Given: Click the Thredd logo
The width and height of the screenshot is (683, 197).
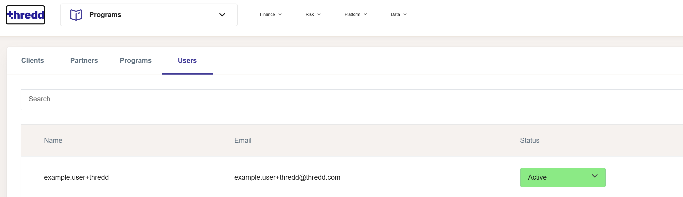Looking at the screenshot, I should (25, 15).
